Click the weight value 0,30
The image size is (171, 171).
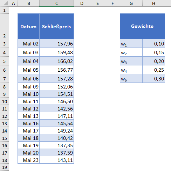point(153,78)
